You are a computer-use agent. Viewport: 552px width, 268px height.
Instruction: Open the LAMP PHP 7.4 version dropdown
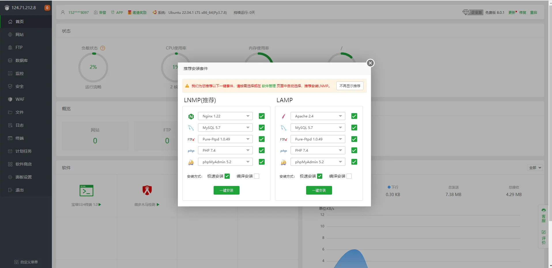[x=318, y=150]
